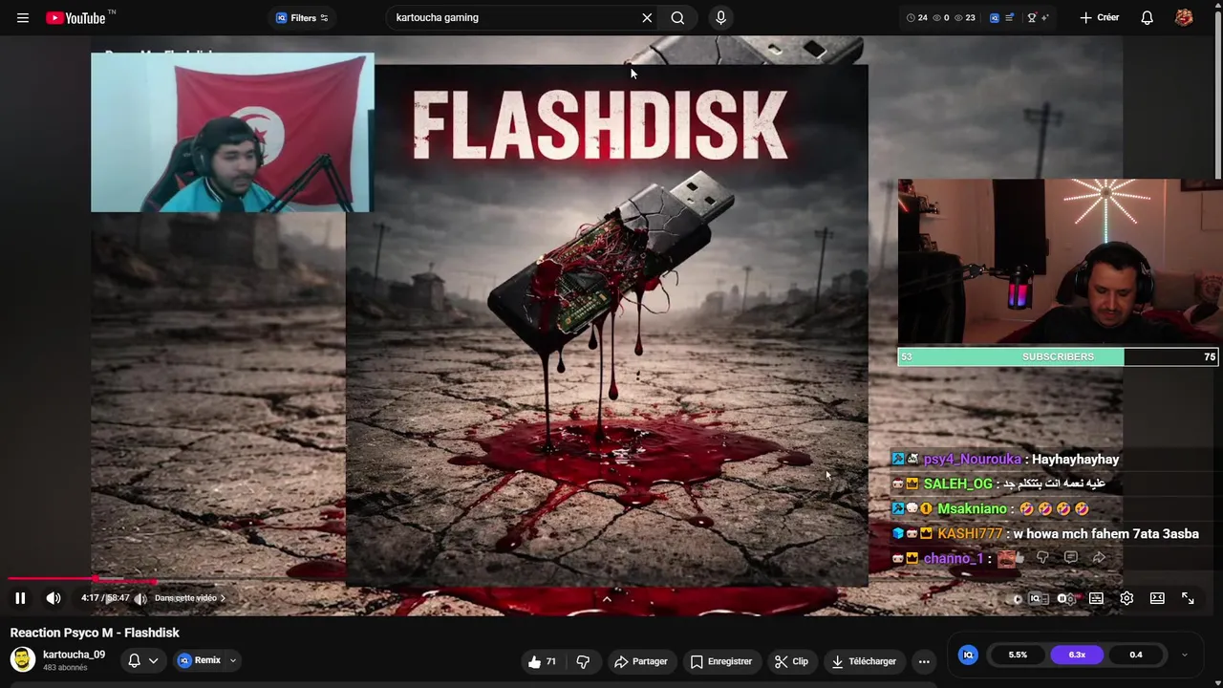Open the subscription notification bell dropdown

tap(142, 660)
